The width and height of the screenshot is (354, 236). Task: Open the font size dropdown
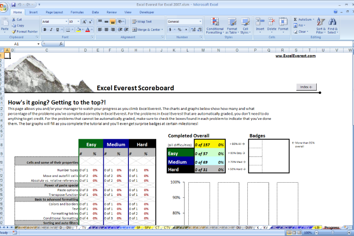pos(78,21)
